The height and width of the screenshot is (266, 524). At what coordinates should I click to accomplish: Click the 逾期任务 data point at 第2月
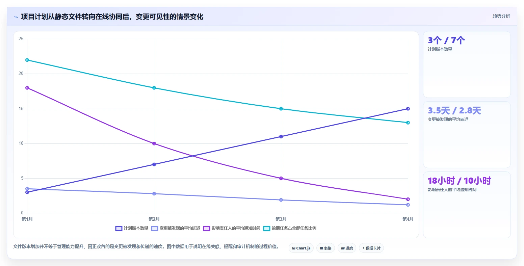coord(154,88)
